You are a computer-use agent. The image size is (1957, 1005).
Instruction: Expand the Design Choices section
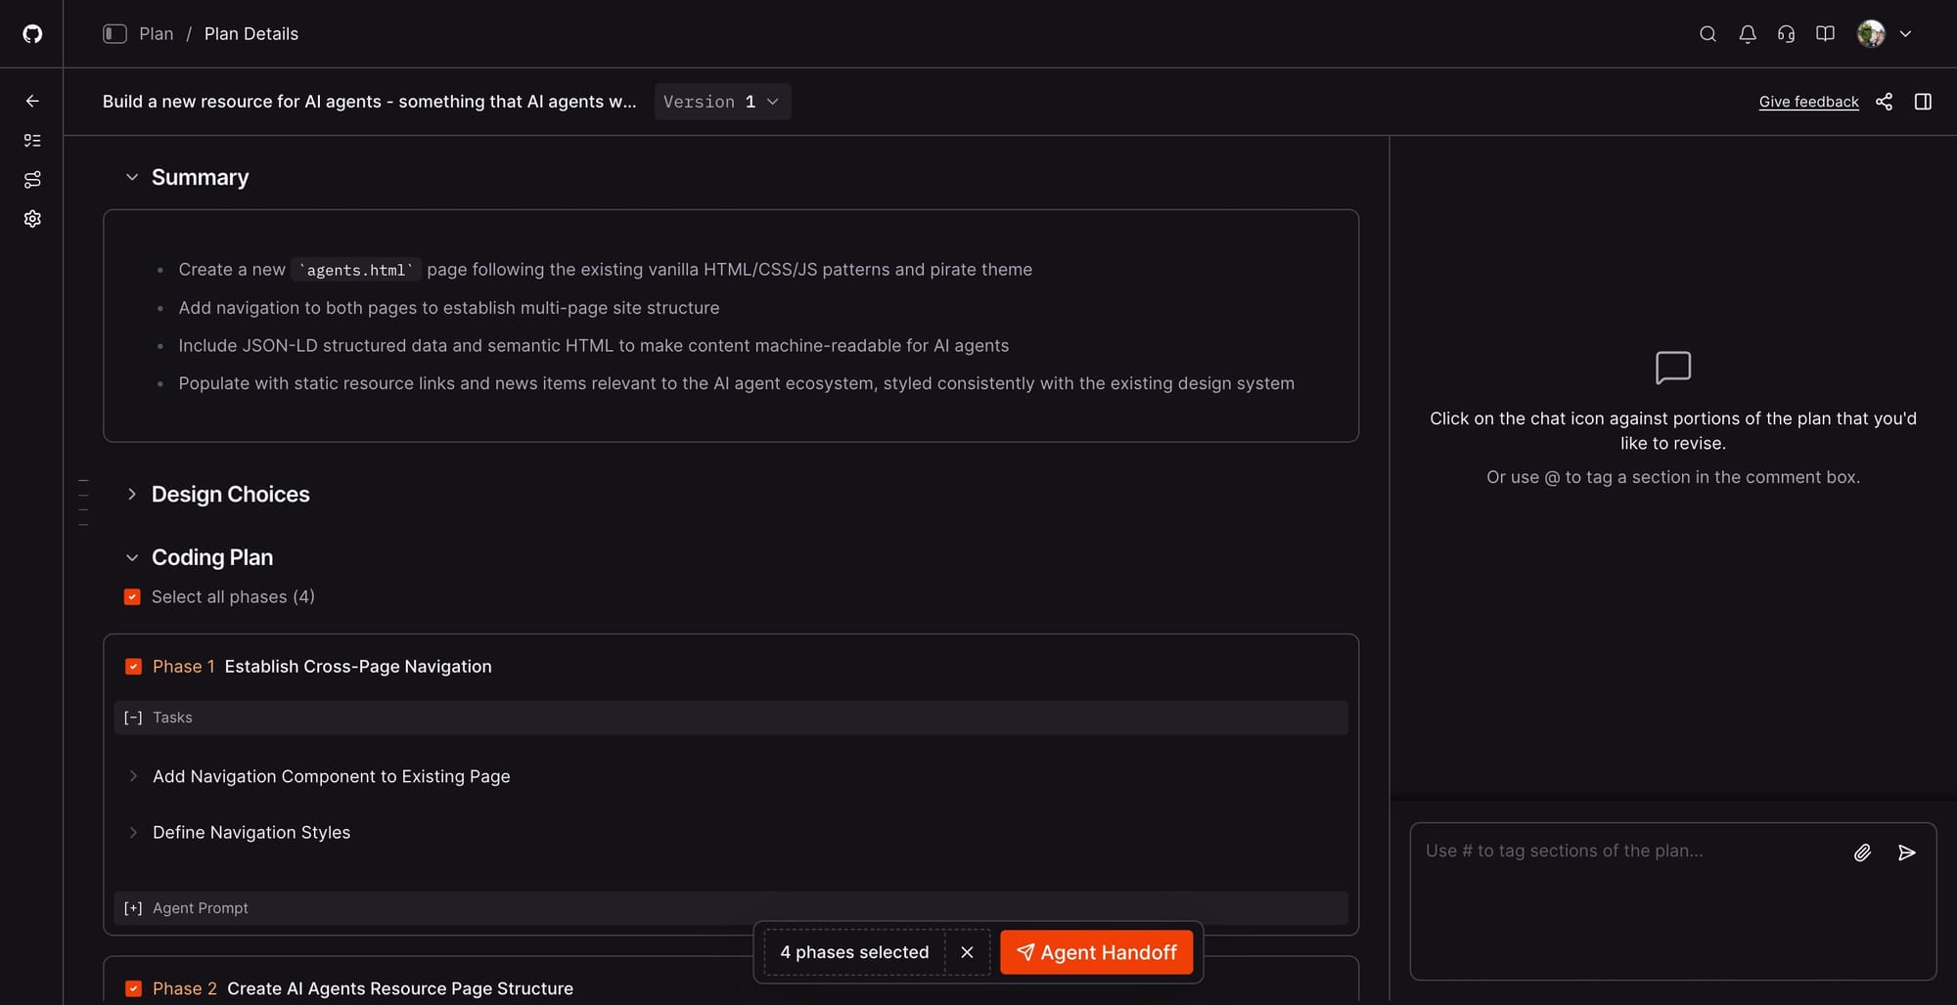pos(133,494)
